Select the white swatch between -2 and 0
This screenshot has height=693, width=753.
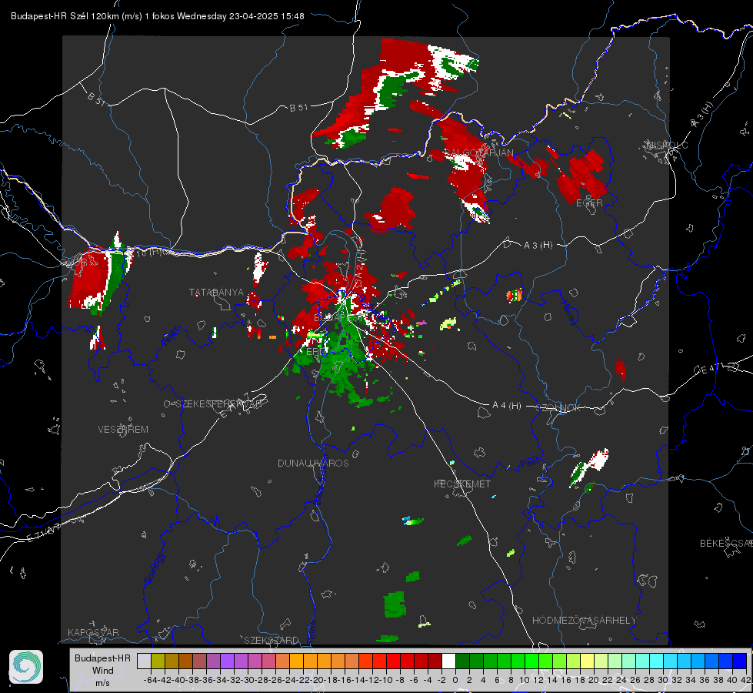point(448,661)
